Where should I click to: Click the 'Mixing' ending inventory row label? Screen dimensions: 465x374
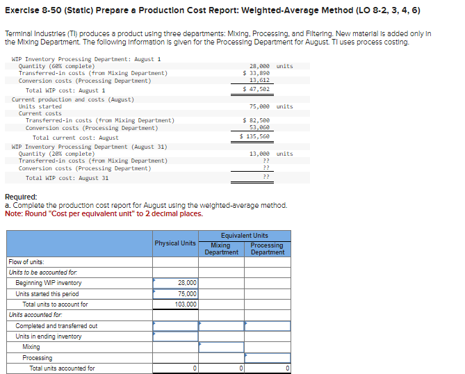click(31, 347)
